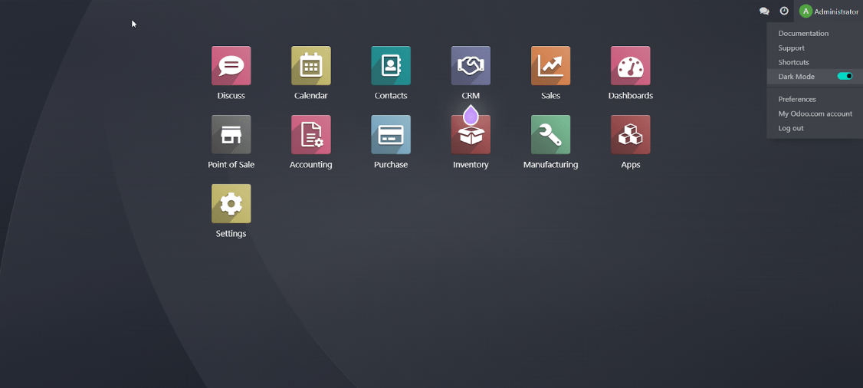Open the Apps cubes icon

point(630,134)
